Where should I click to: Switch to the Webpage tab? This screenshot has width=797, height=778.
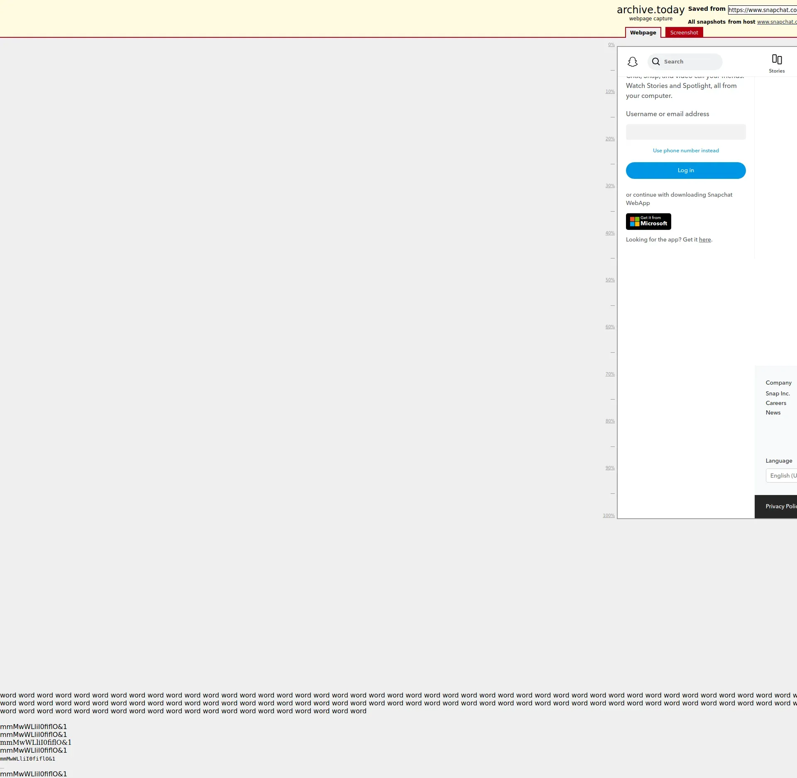pyautogui.click(x=643, y=33)
